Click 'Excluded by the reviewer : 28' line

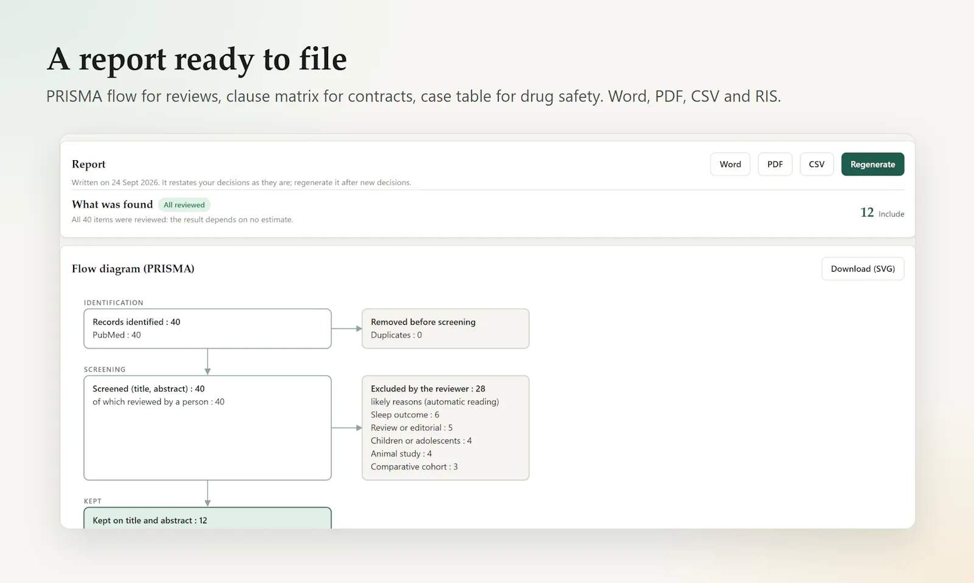pyautogui.click(x=428, y=389)
